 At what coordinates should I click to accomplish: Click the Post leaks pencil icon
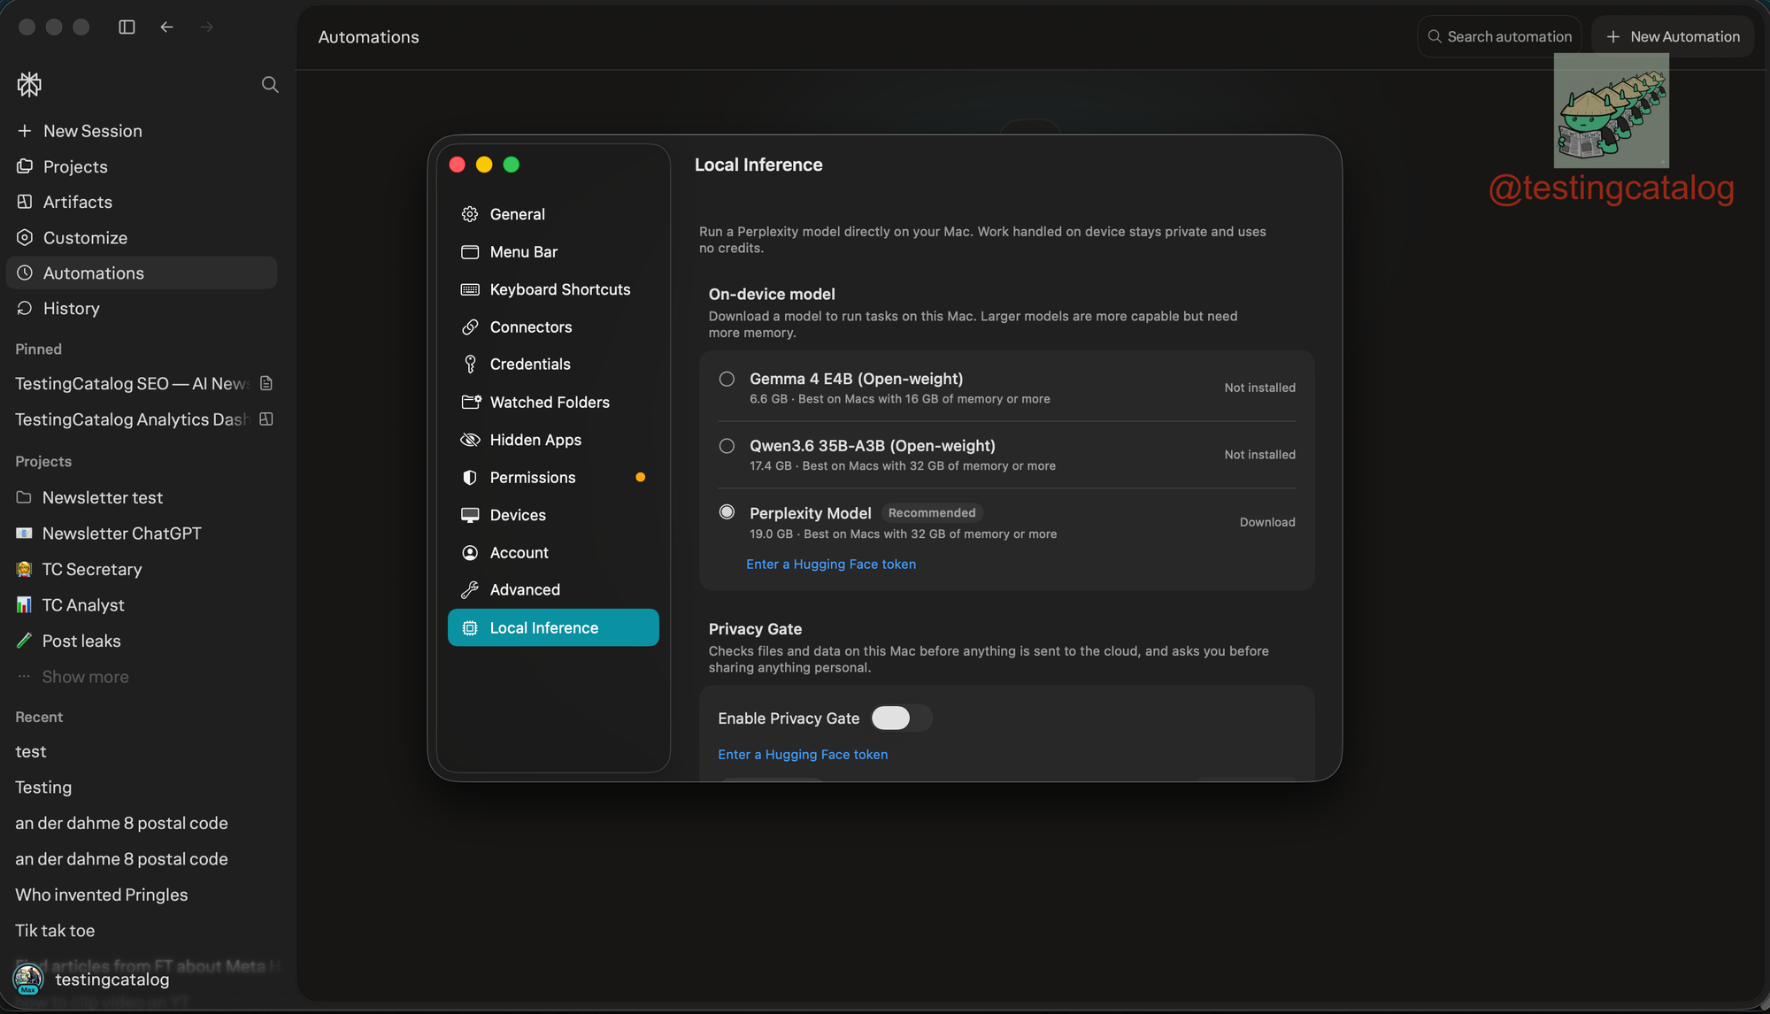[24, 641]
